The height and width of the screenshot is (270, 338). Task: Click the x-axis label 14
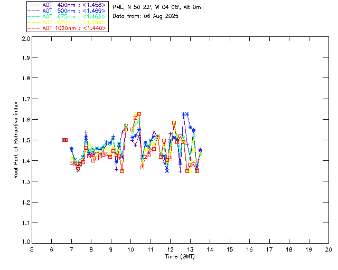210,250
